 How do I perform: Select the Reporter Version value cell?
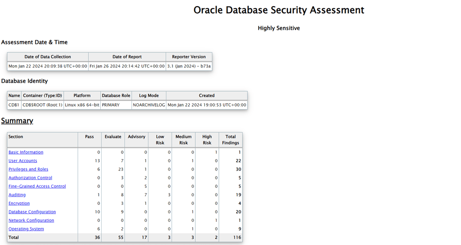189,66
